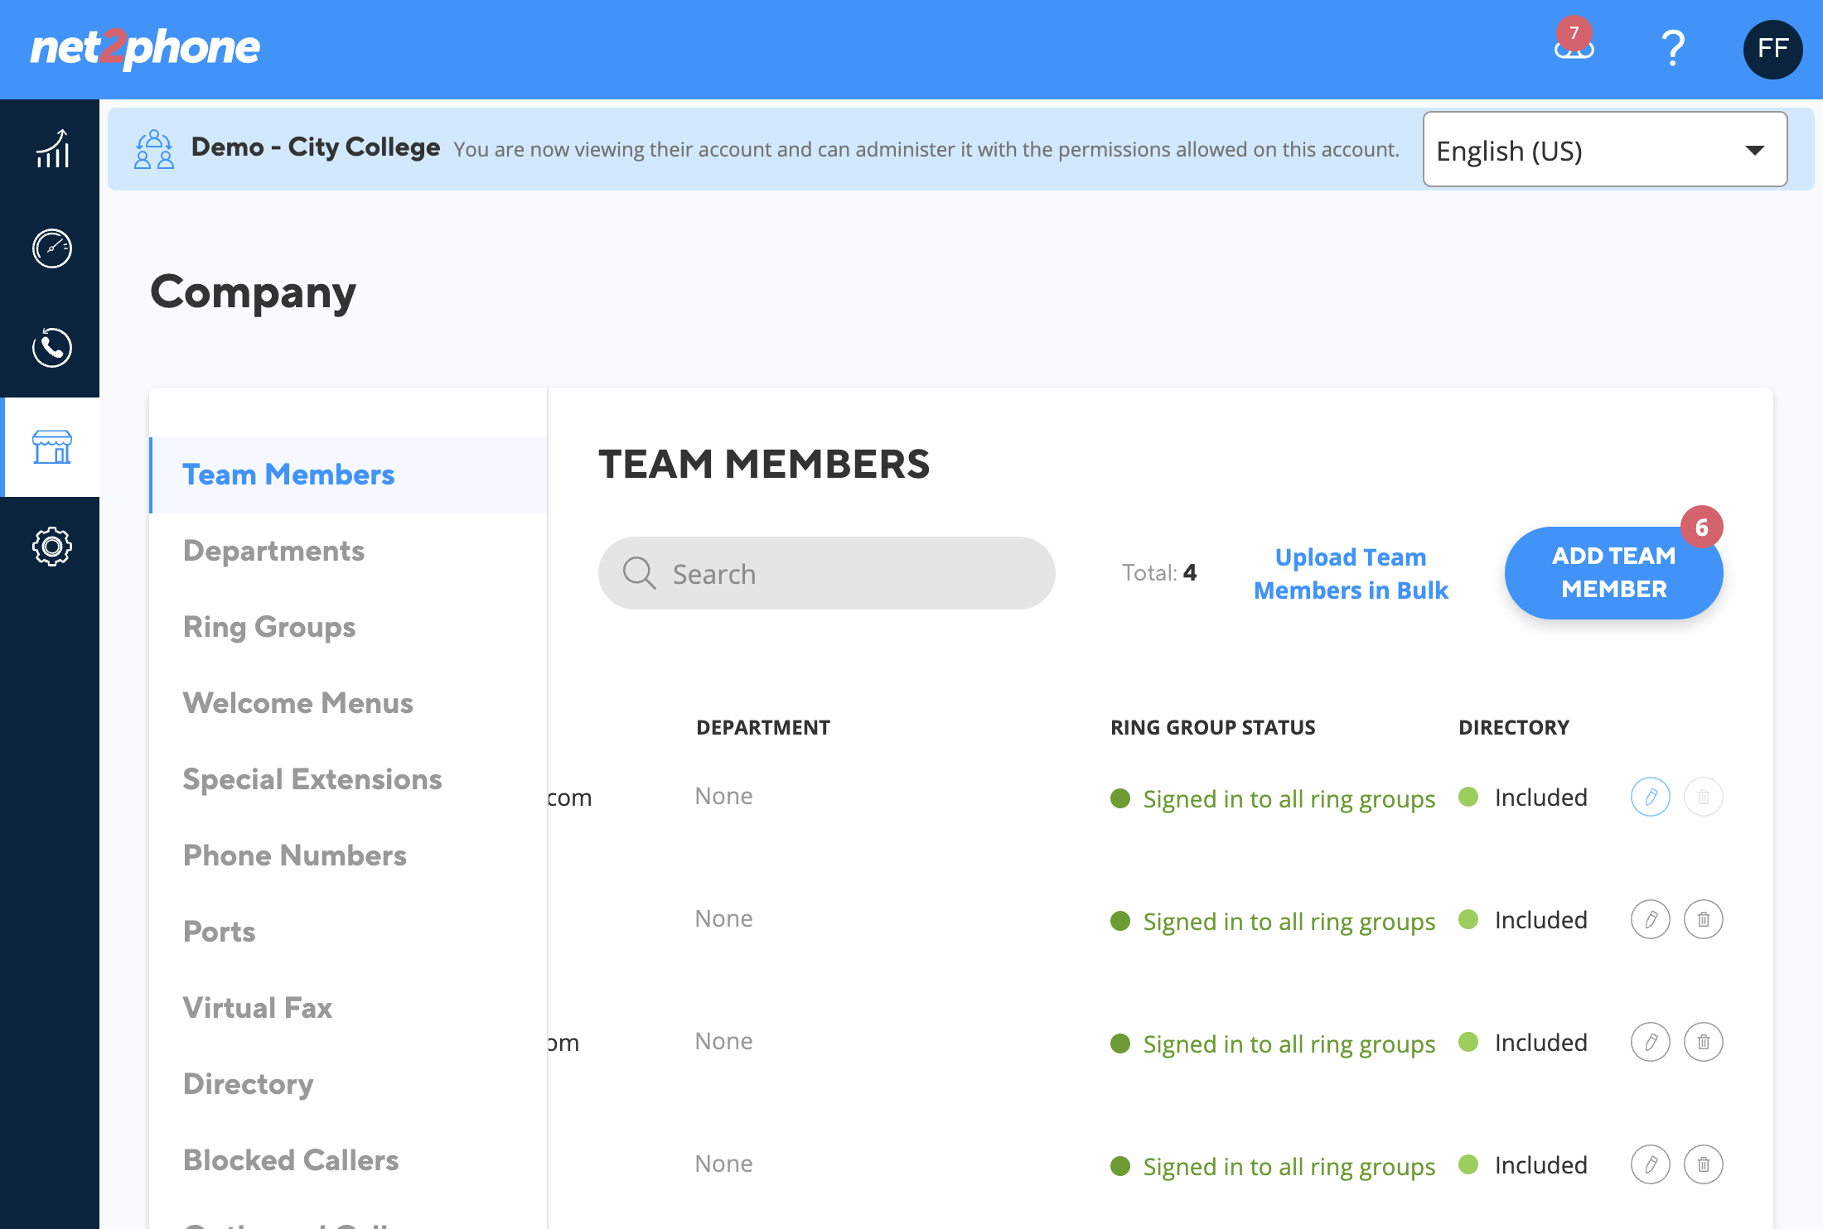1823x1229 pixels.
Task: Select the Company storefront sidebar icon
Action: click(51, 447)
